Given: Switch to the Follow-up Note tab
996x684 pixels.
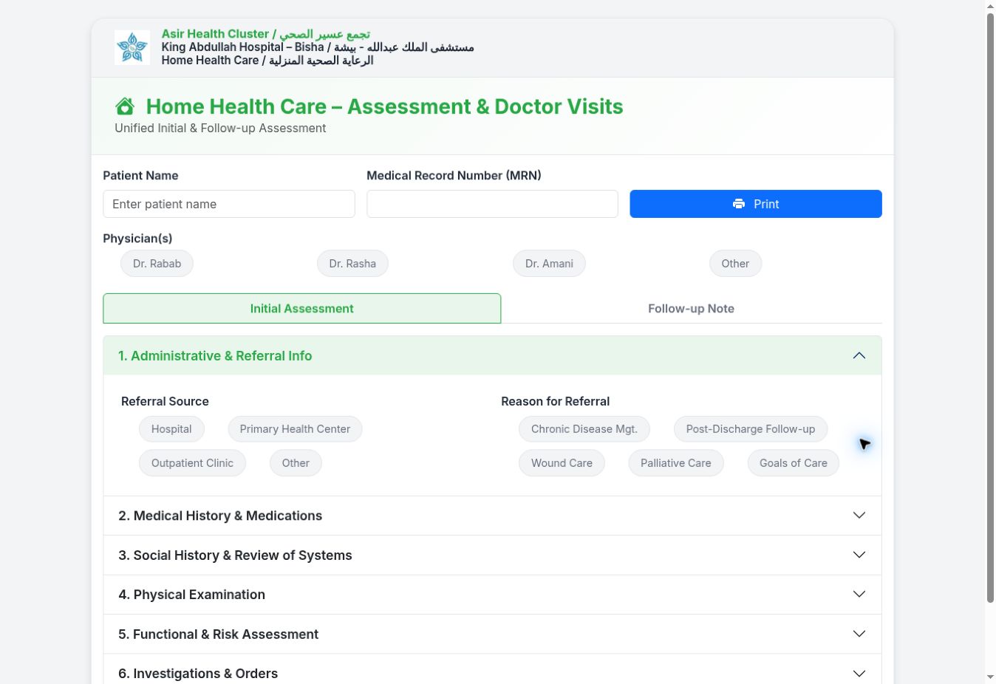Looking at the screenshot, I should point(691,309).
